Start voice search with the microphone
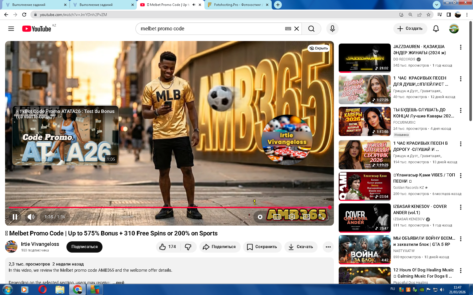Image resolution: width=473 pixels, height=295 pixels. pos(332,29)
